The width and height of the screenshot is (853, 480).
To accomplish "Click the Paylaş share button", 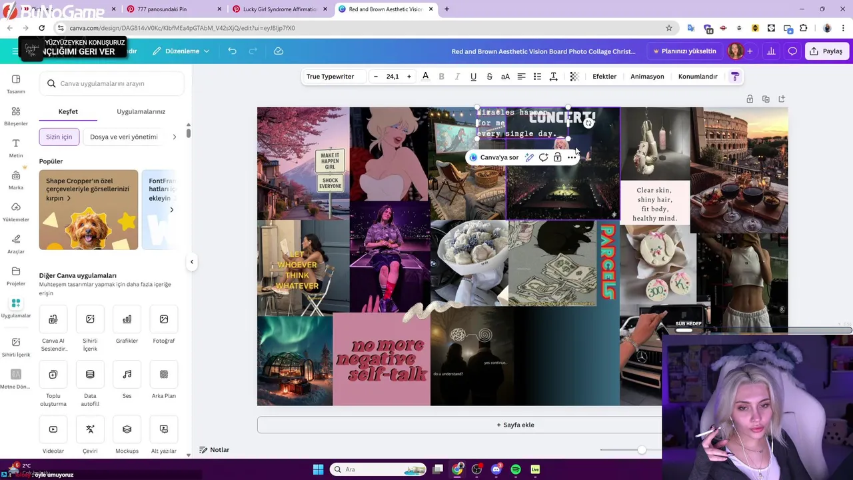I will coord(826,51).
